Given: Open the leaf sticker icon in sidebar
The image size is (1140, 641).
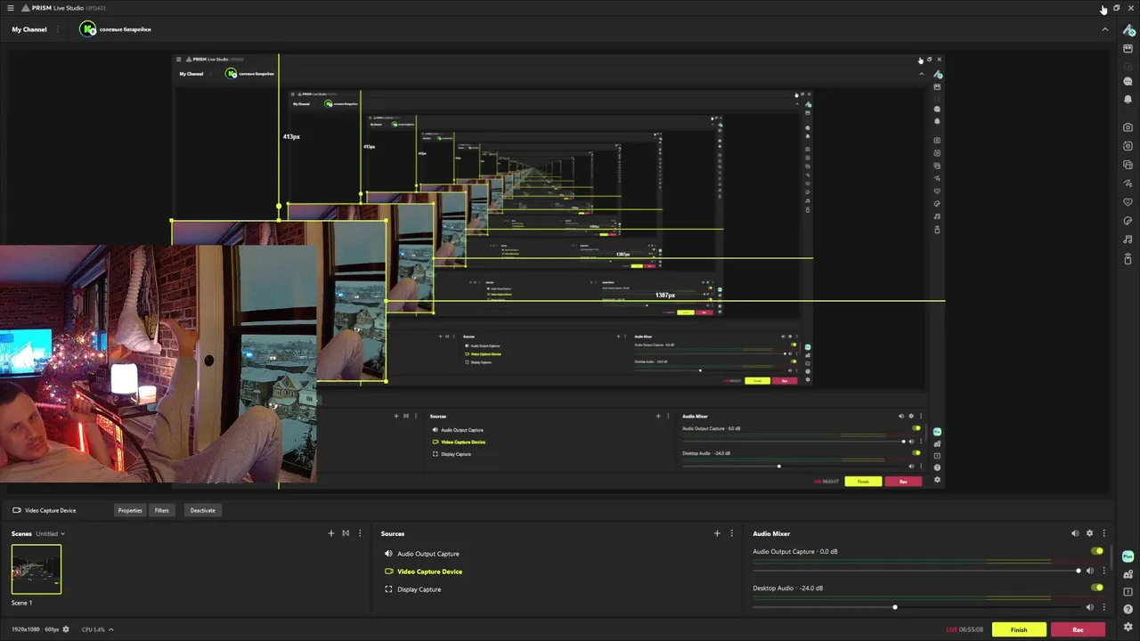Looking at the screenshot, I should (1128, 221).
